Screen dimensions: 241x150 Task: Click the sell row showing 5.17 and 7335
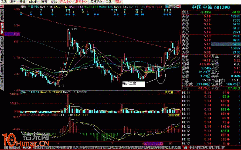211,20
